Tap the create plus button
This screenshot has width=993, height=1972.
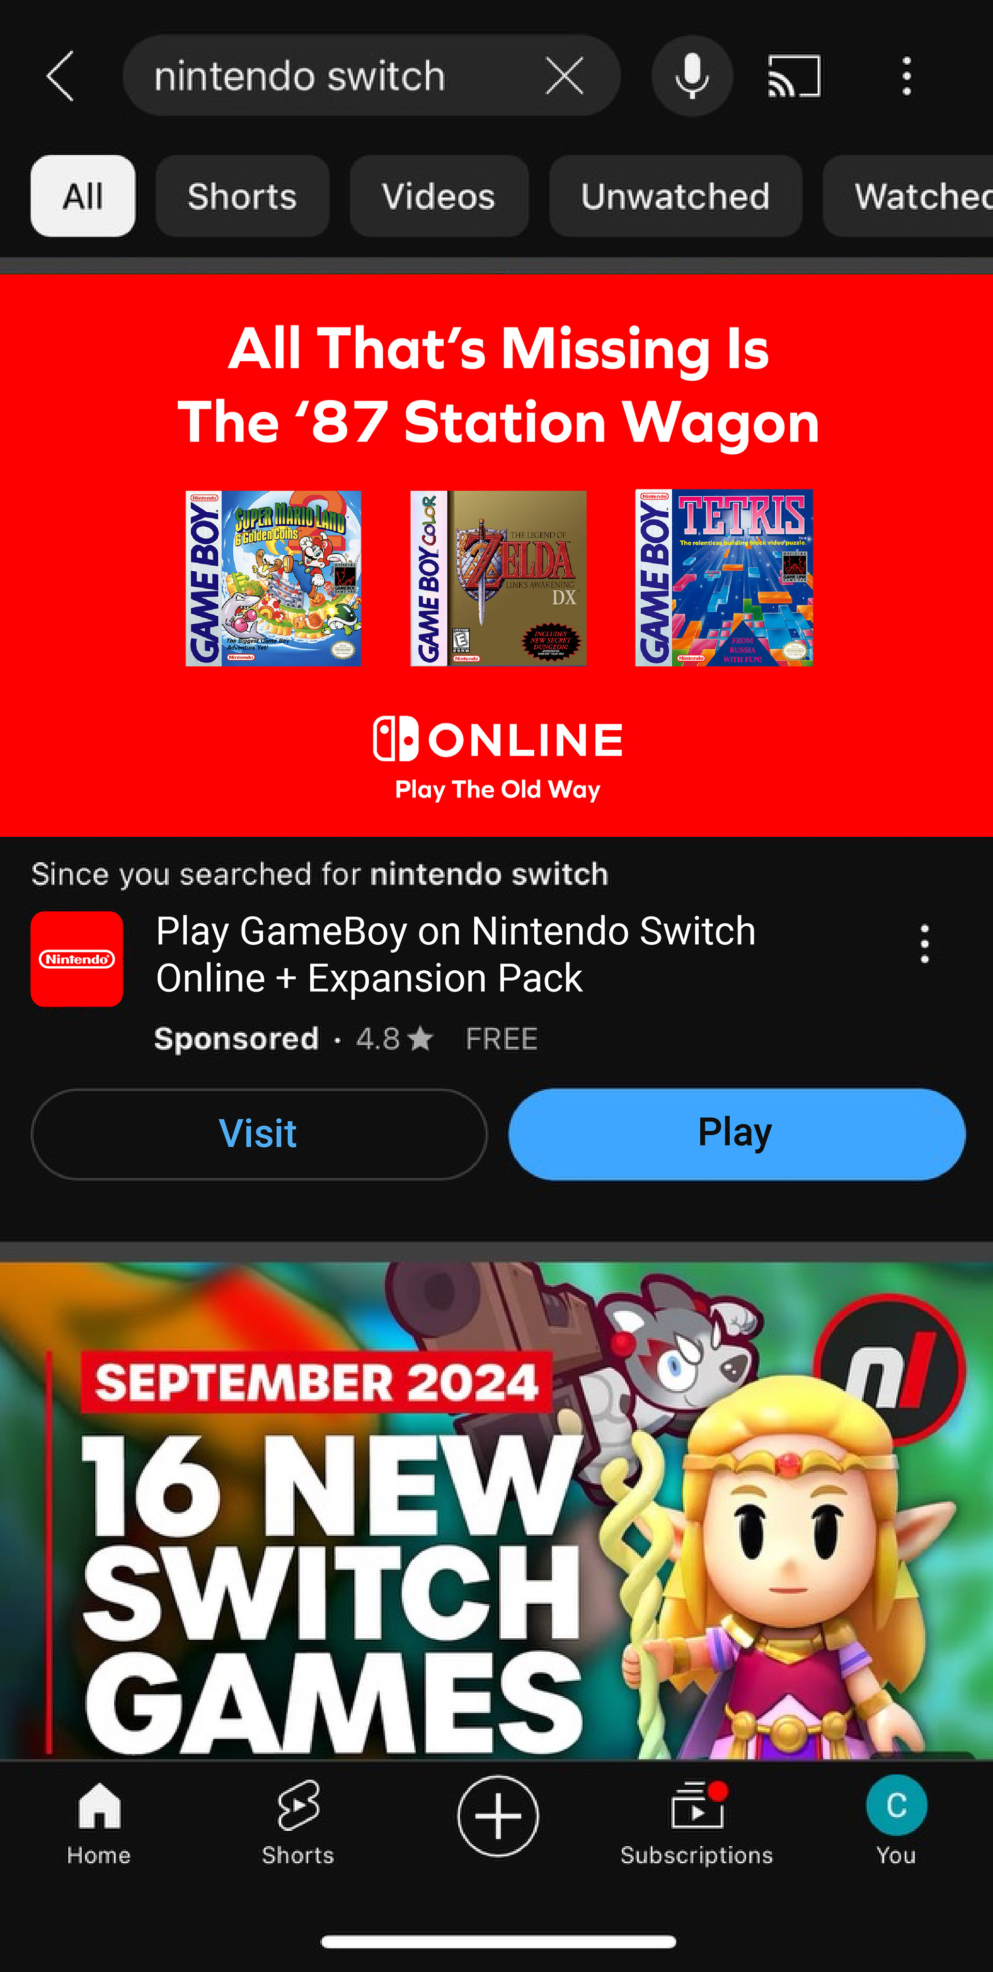[498, 1816]
